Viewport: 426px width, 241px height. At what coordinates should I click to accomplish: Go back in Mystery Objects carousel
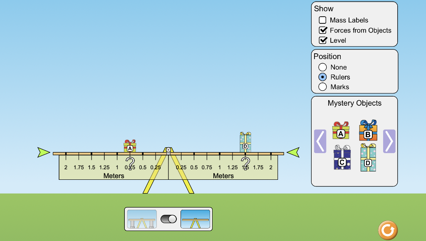pos(320,142)
